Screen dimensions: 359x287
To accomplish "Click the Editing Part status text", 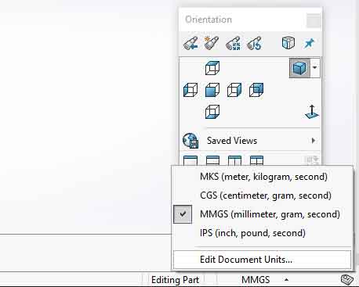I will tap(175, 280).
